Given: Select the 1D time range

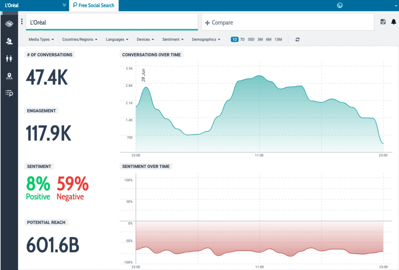Looking at the screenshot, I should (x=234, y=40).
